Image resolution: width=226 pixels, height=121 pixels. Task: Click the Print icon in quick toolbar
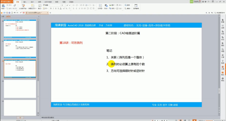(10, 13)
